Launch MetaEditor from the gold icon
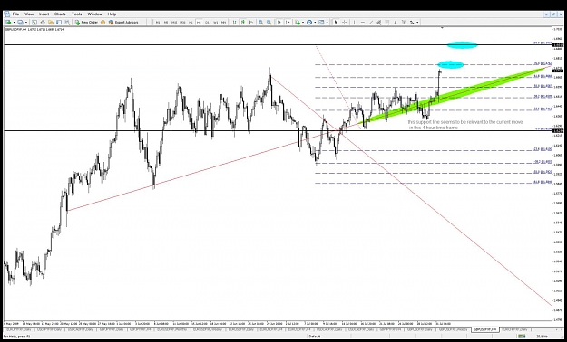Screen dimensions: 567x342 103,23
